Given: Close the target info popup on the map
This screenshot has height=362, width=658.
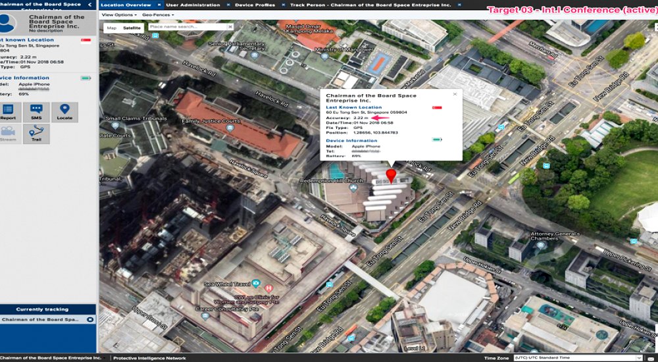Looking at the screenshot, I should pyautogui.click(x=455, y=94).
